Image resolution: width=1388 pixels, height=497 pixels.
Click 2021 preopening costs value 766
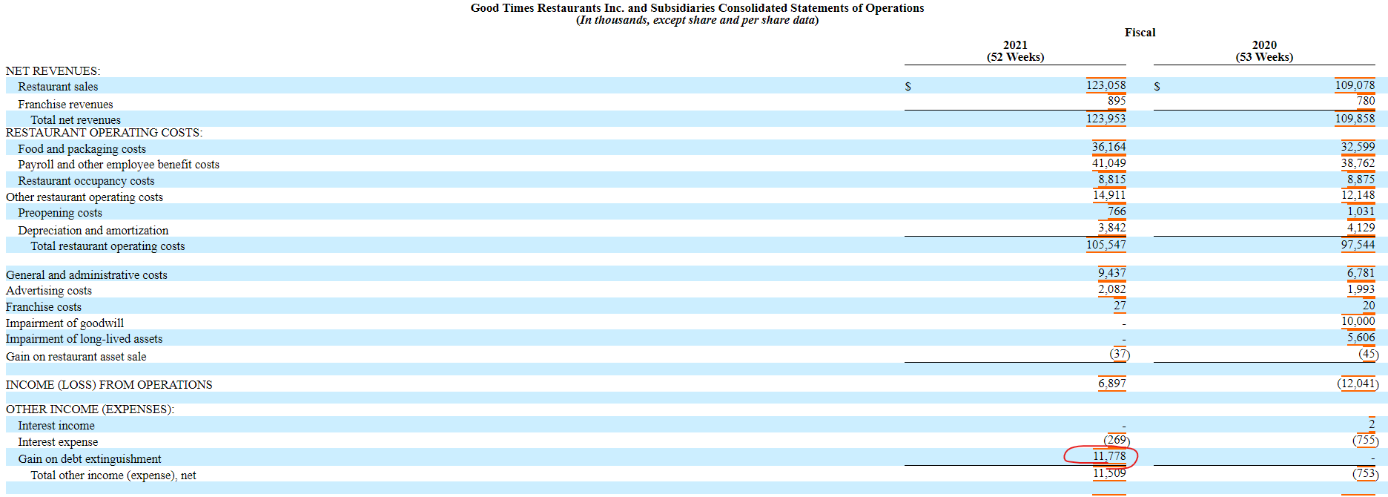point(1117,211)
